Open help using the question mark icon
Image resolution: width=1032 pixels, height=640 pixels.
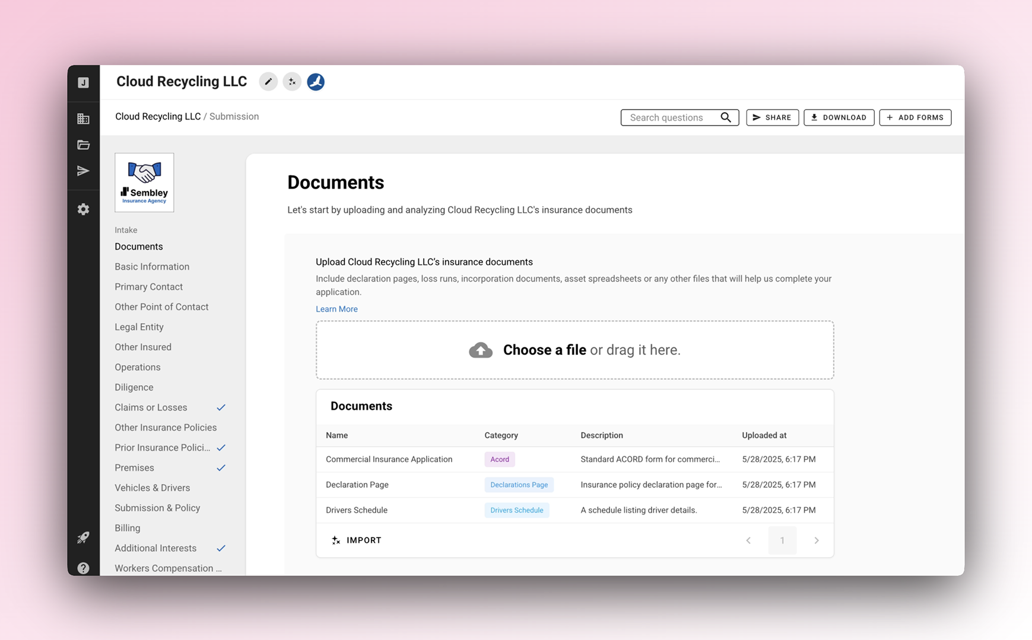[83, 568]
